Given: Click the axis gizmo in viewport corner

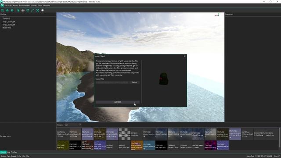Looking at the screenshot, I should (217, 15).
